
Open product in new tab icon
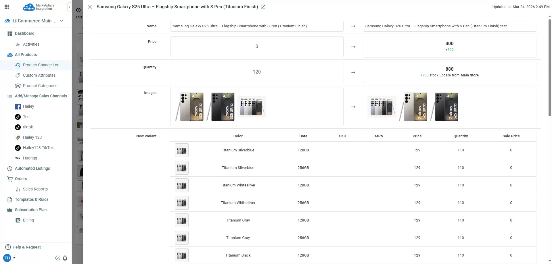pyautogui.click(x=263, y=7)
